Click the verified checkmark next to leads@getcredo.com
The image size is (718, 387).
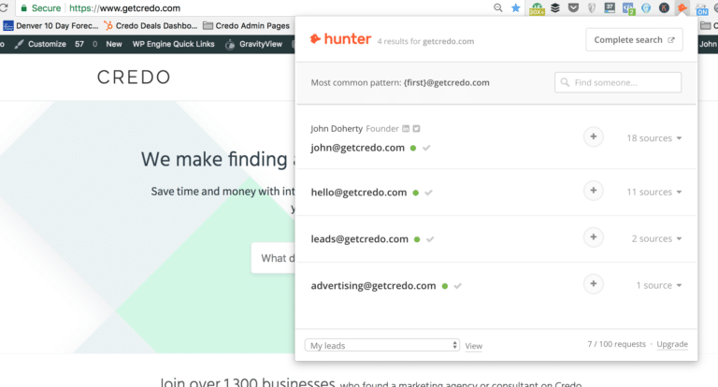430,239
